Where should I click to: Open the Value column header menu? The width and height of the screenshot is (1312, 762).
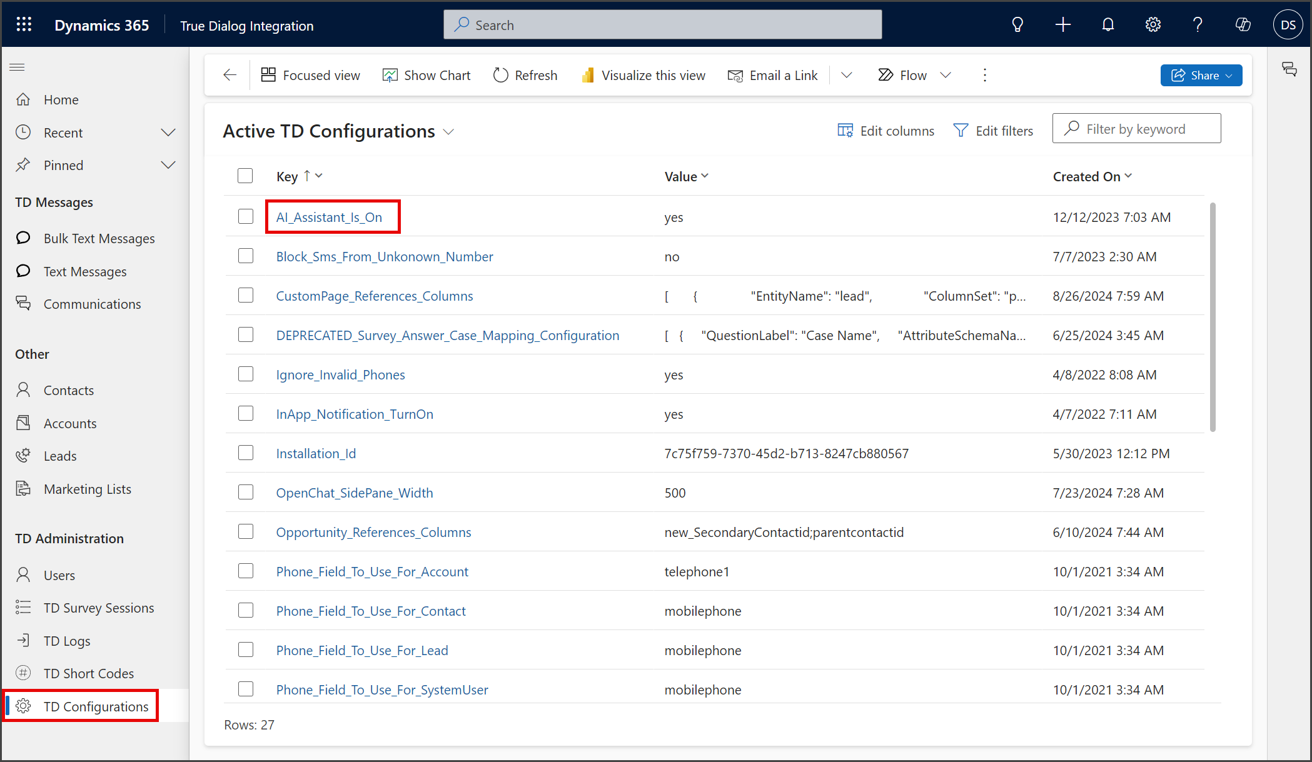[705, 176]
